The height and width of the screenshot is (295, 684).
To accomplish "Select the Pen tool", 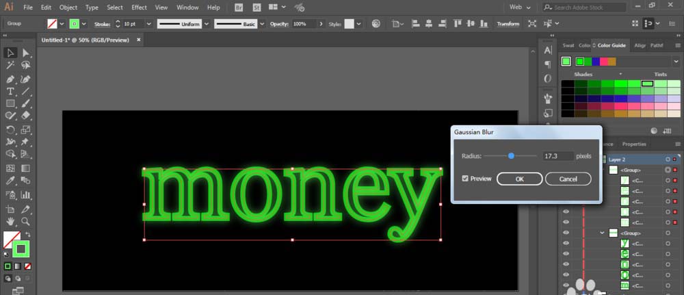I will 10,79.
